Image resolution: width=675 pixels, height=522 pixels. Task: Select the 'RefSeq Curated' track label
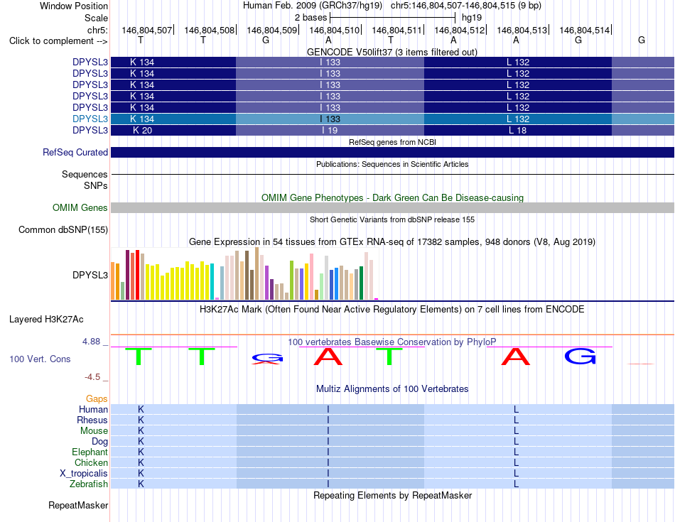click(x=75, y=153)
